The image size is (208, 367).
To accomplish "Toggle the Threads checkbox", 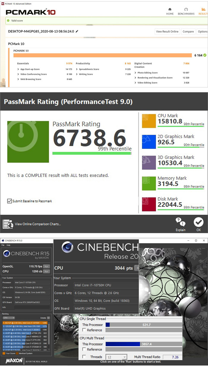I will tap(84, 357).
